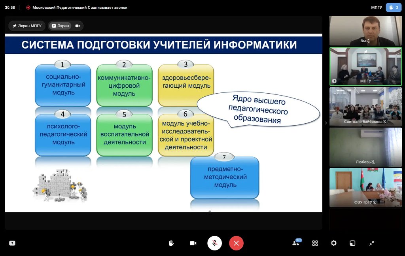Select the МПГУ participant video thumbnail
The image size is (405, 256).
point(365,66)
